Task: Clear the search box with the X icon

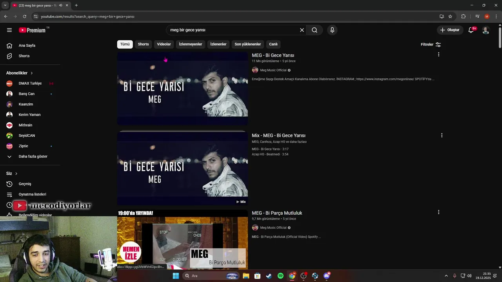Action: point(302,30)
